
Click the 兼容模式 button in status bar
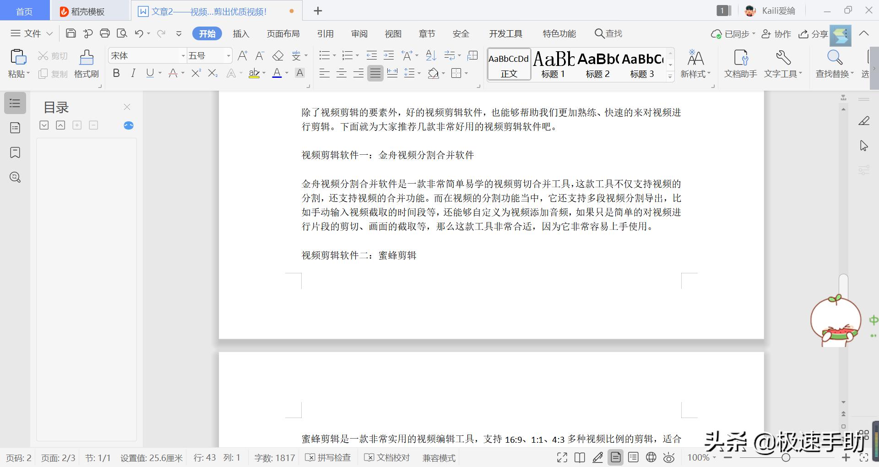pos(438,457)
